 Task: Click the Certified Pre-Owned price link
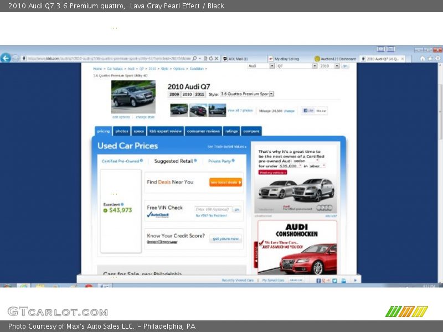(120, 161)
